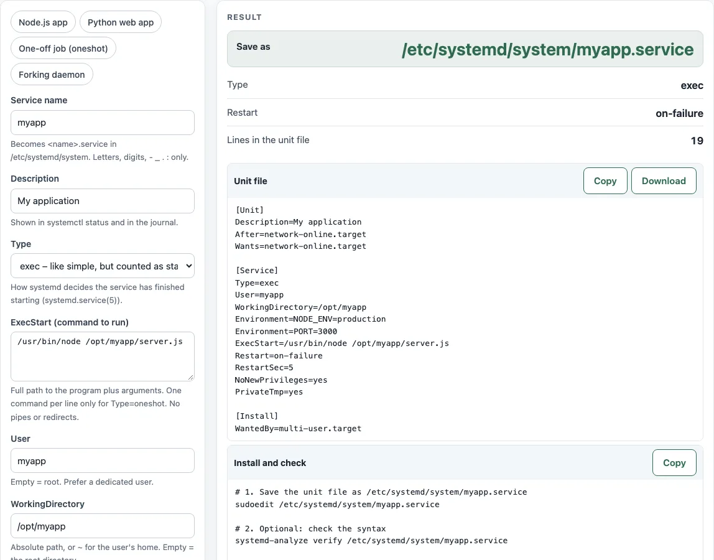Click the PrivateTmp=yes line
The width and height of the screenshot is (714, 560).
tap(269, 392)
